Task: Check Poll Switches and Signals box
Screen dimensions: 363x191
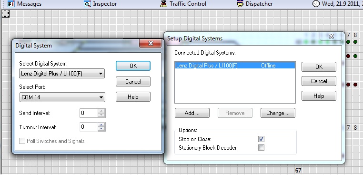Action: pos(22,141)
